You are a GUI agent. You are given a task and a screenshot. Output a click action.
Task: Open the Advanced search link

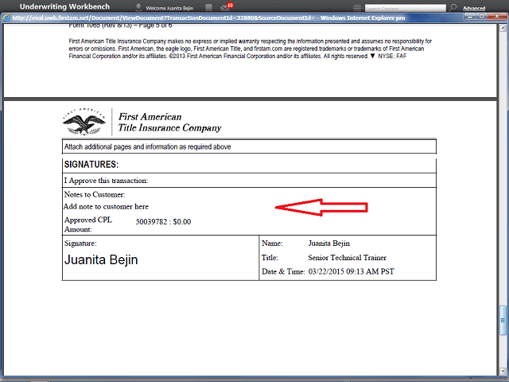coord(474,8)
